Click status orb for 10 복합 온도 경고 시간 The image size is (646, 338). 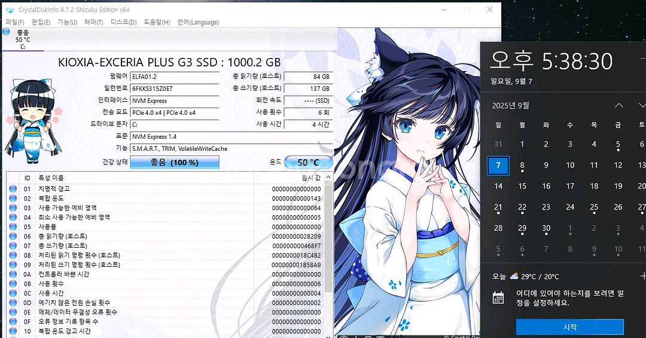click(x=13, y=331)
